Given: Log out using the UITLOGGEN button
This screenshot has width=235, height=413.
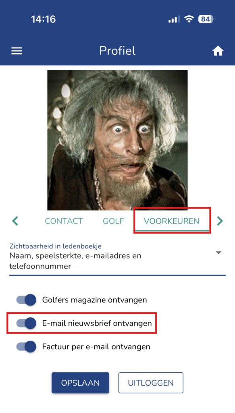Looking at the screenshot, I should pyautogui.click(x=151, y=383).
